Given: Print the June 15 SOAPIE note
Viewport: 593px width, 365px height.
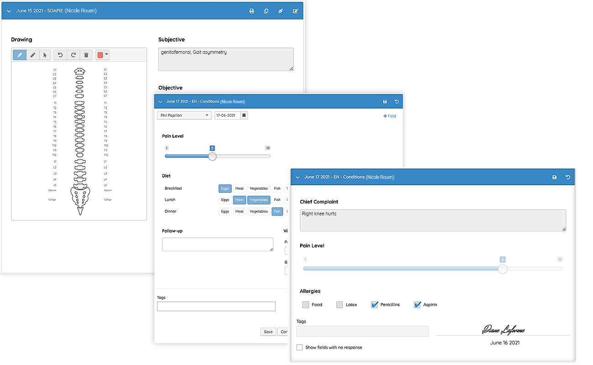Looking at the screenshot, I should click(x=251, y=11).
